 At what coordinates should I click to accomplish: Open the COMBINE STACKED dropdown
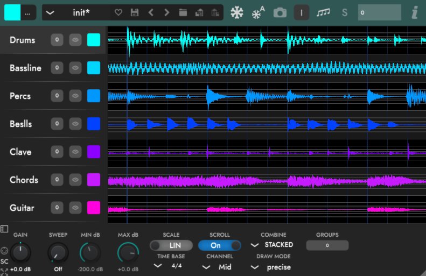point(271,245)
